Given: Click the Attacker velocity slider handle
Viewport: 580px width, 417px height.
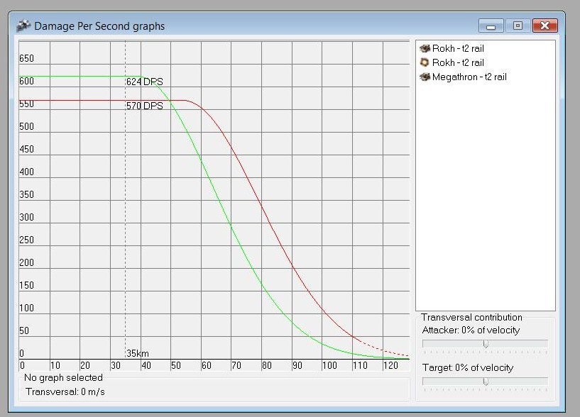Looking at the screenshot, I should (486, 344).
